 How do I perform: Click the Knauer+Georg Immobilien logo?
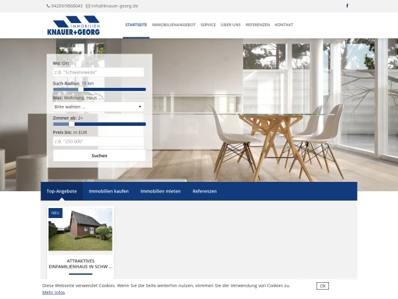pyautogui.click(x=73, y=26)
